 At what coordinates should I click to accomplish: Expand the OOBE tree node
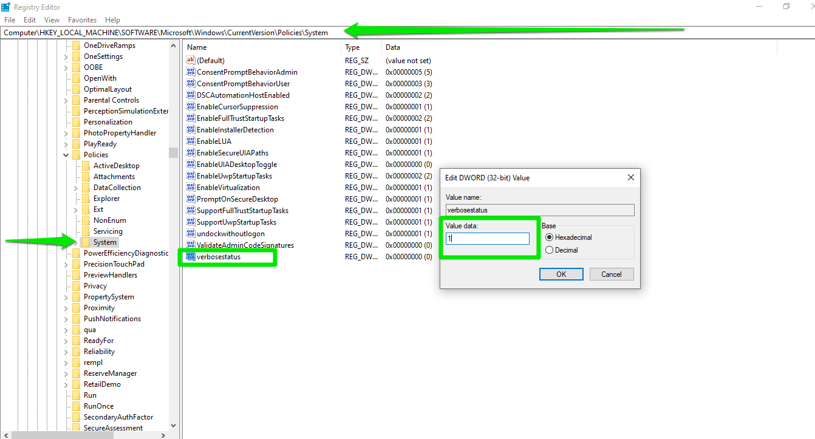point(66,67)
